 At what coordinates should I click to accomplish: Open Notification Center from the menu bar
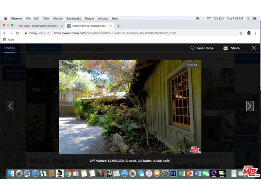click(254, 18)
